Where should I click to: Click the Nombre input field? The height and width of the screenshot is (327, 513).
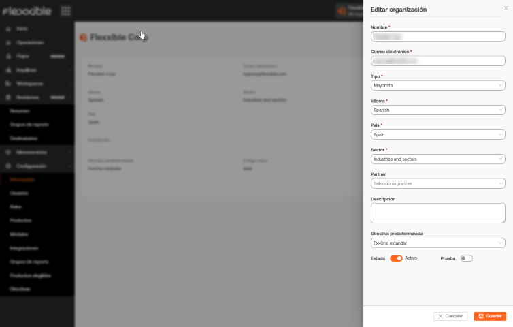(x=437, y=36)
